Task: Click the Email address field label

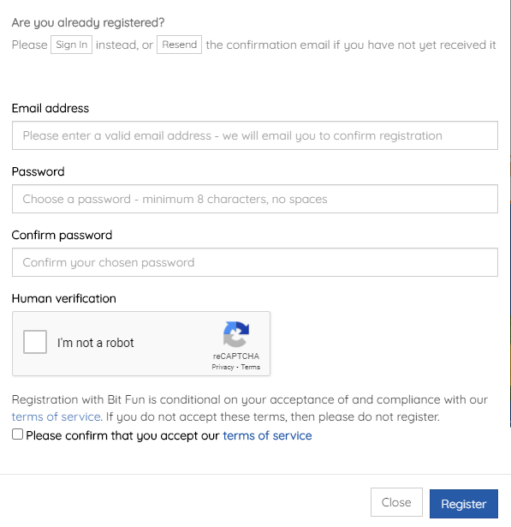Action: click(x=51, y=108)
